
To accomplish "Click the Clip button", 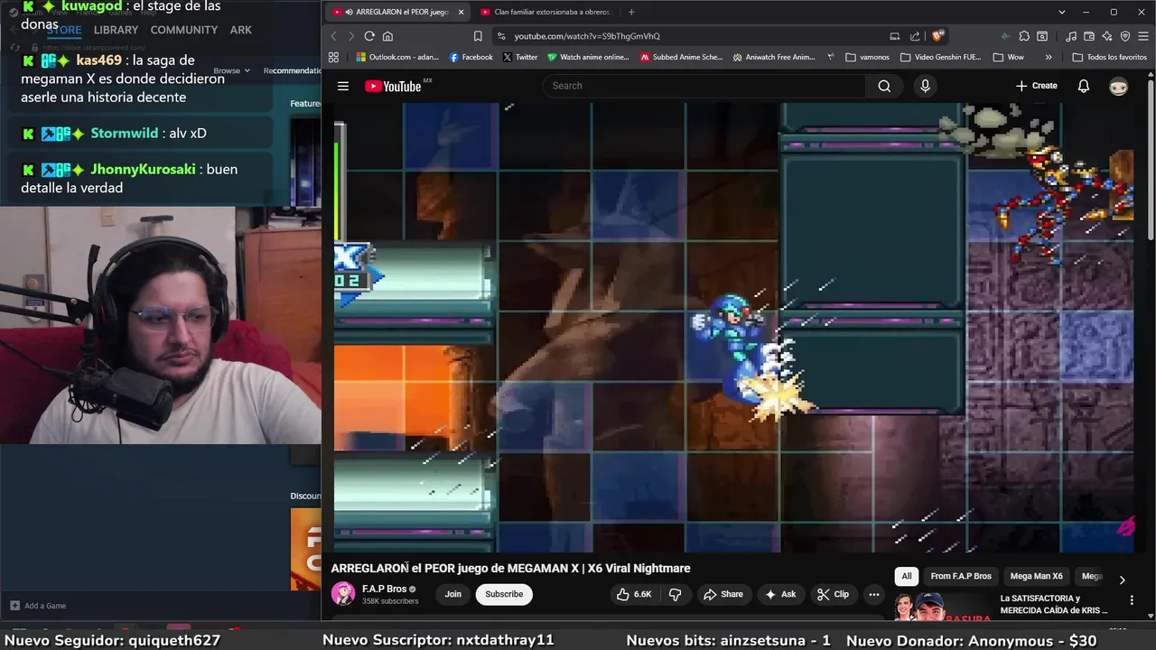I will pos(833,594).
